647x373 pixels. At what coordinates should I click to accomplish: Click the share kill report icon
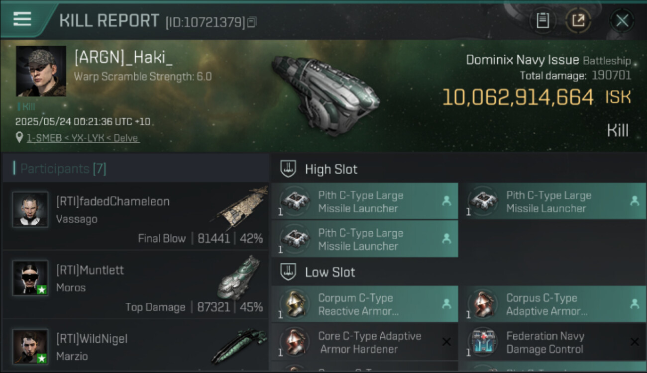[578, 20]
